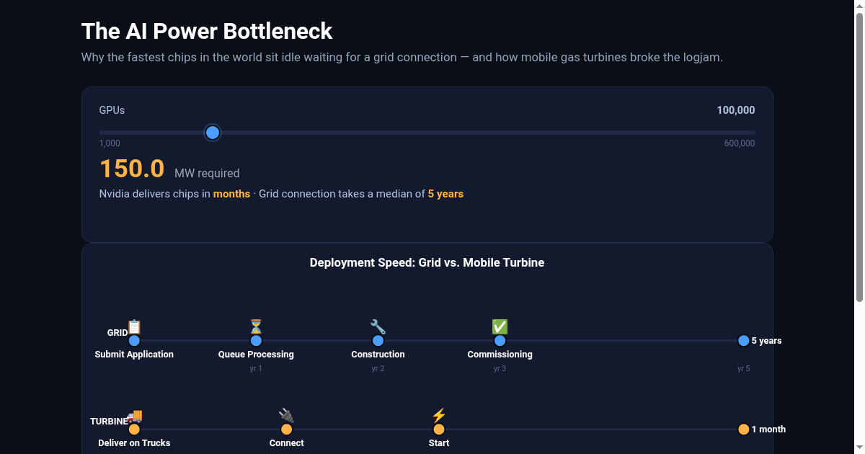
Task: Select the Deliver on Trucks orange dot
Action: coord(134,429)
